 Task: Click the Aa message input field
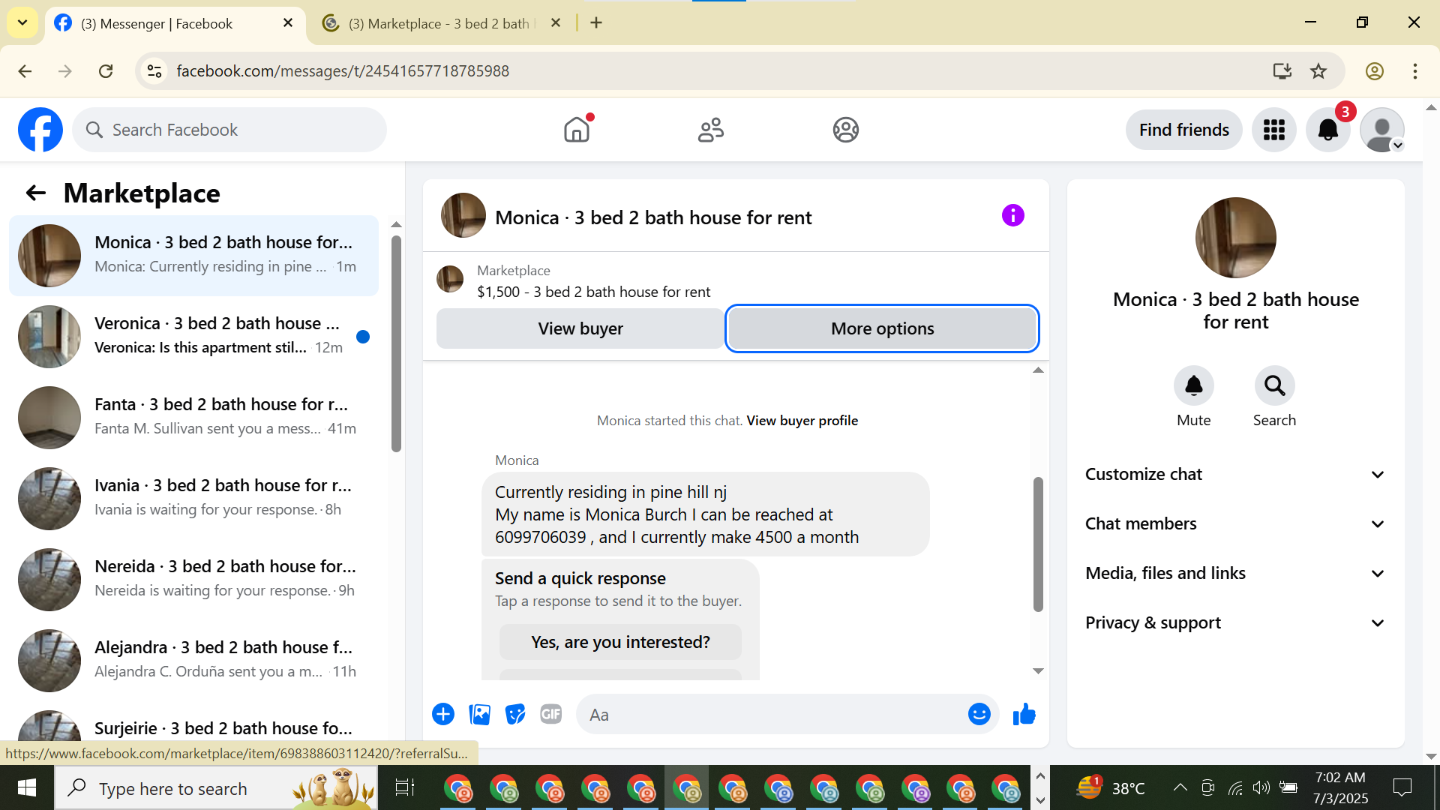coord(772,714)
